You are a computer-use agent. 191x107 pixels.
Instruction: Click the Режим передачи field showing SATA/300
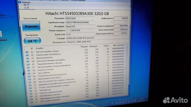pos(80,30)
